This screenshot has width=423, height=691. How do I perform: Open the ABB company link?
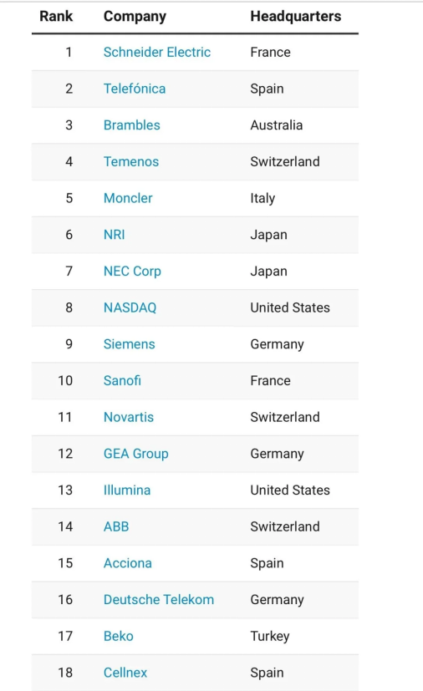[116, 526]
